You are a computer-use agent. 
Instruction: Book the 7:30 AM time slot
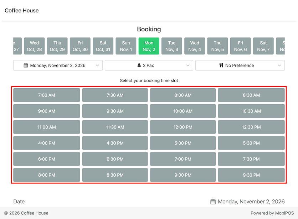115,95
